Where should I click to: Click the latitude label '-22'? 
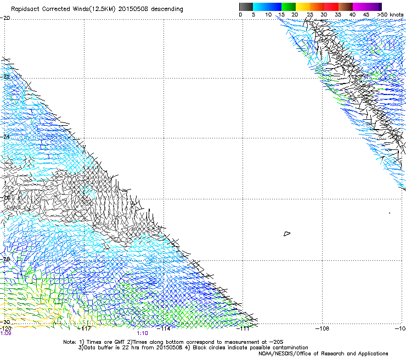click(x=5, y=77)
